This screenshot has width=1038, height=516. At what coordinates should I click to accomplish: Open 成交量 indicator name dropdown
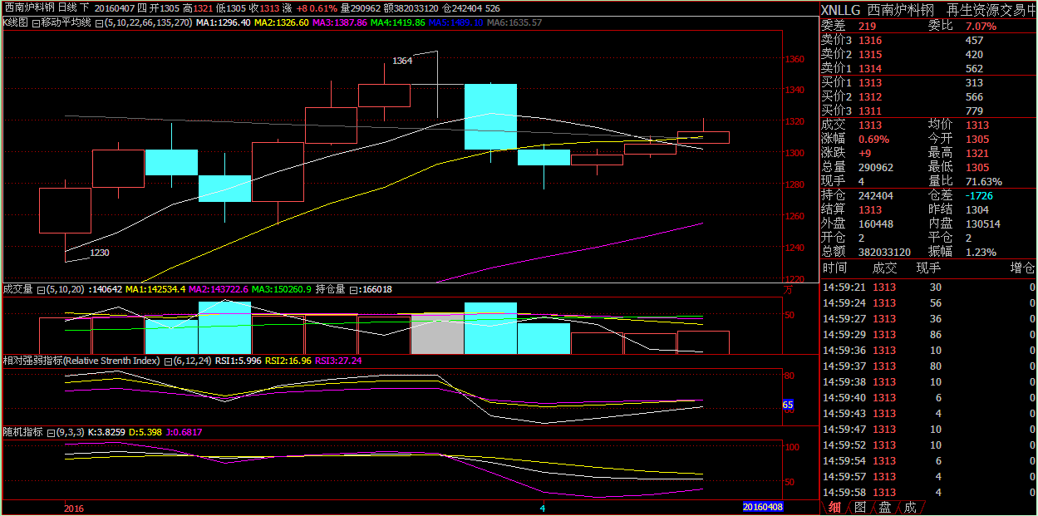pyautogui.click(x=17, y=289)
